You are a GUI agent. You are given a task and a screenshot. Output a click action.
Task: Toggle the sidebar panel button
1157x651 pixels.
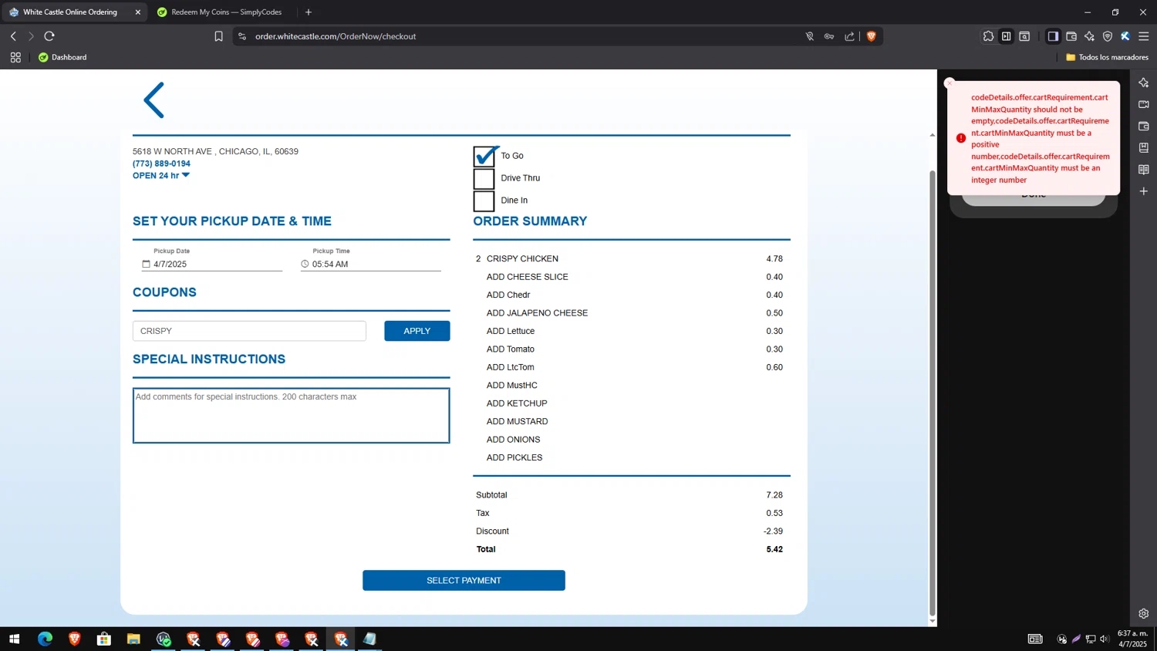(x=1053, y=36)
